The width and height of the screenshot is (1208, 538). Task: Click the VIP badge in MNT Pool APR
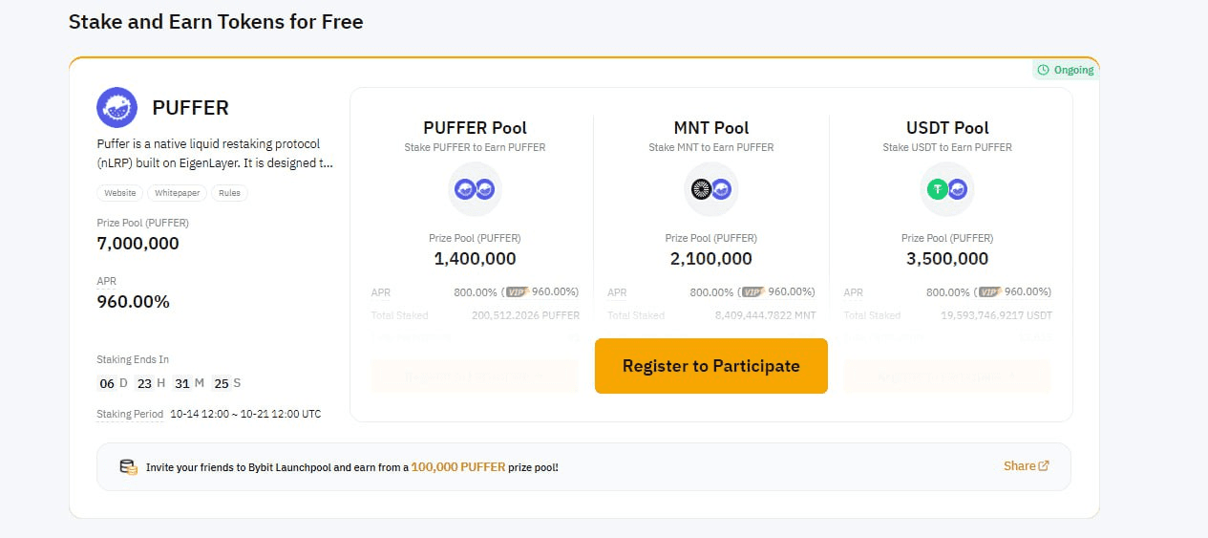(x=752, y=292)
